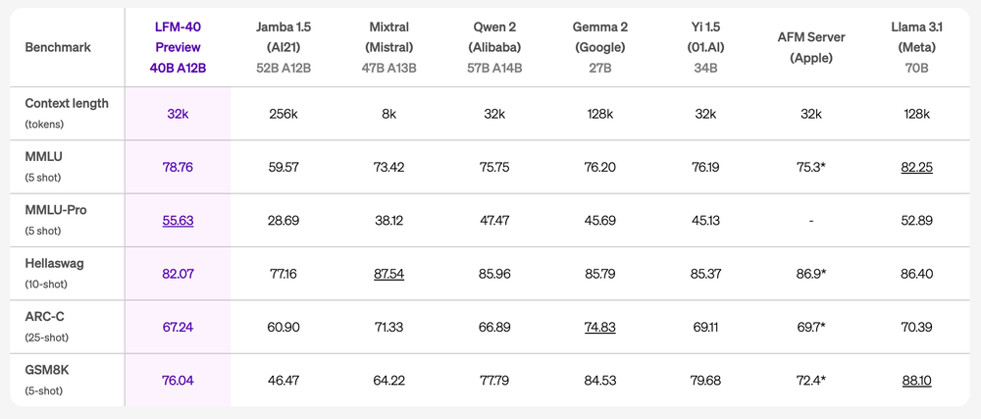Select the Jamba 1.5 (AI21) column header
This screenshot has width=981, height=419.
click(284, 47)
